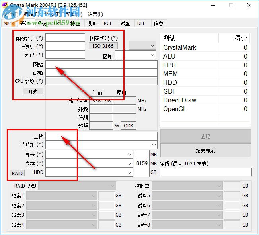Click the 超频 percentage field
Viewport: 259px width, 235px height.
click(x=101, y=126)
